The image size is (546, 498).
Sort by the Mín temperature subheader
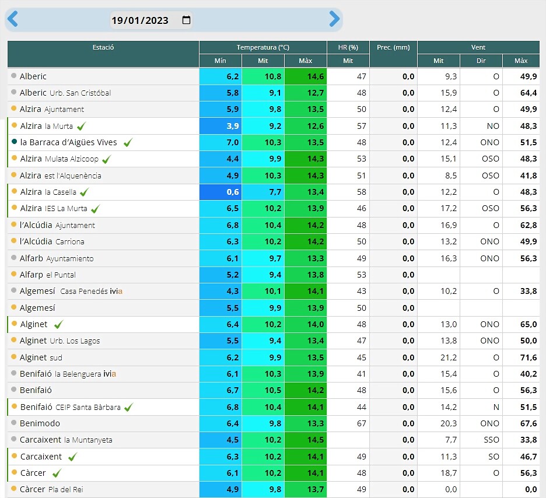tap(220, 61)
